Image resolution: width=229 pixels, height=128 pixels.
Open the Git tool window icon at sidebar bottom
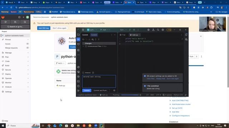78,91
